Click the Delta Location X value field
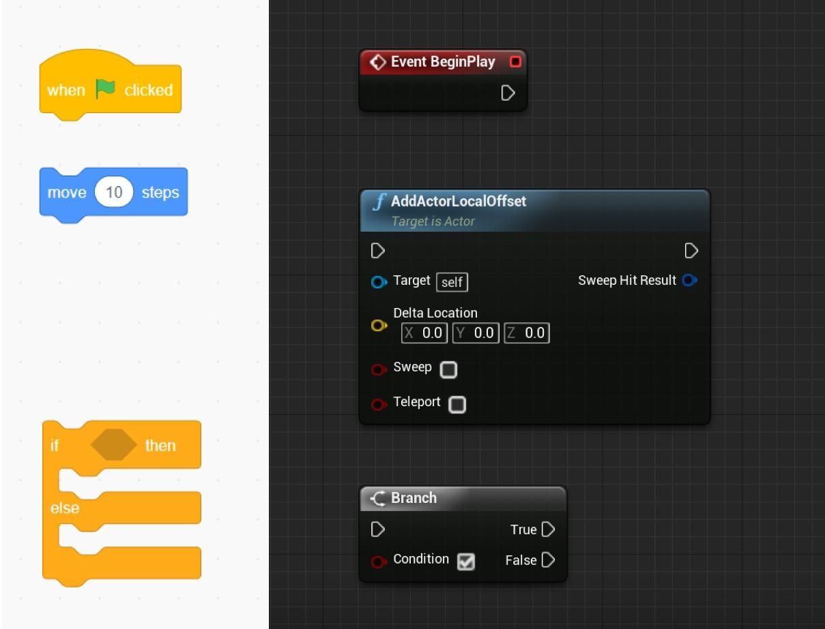825x629 pixels. (424, 333)
